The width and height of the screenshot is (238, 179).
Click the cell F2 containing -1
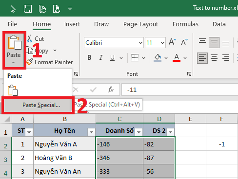point(221,144)
